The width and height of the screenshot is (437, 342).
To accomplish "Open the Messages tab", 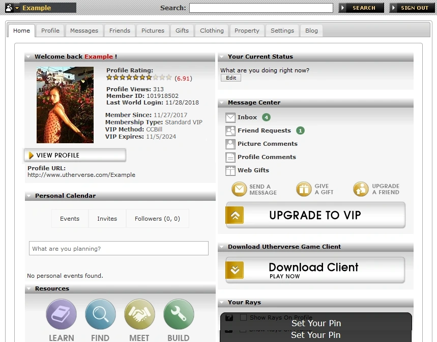I will click(x=84, y=31).
